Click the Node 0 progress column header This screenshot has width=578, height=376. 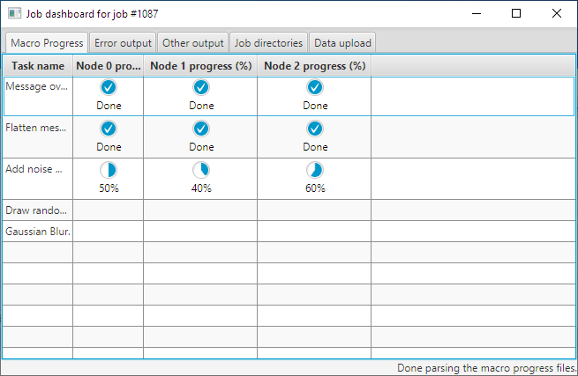click(108, 66)
